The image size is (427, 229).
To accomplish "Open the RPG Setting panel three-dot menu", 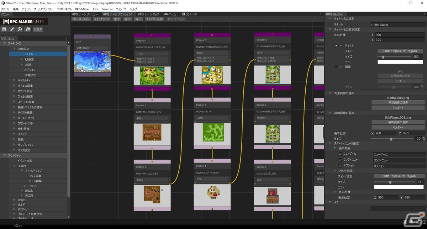I will pos(425,14).
